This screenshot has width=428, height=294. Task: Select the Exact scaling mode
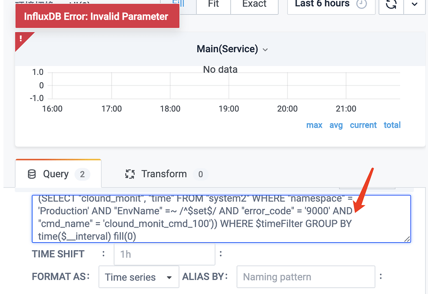pyautogui.click(x=254, y=4)
